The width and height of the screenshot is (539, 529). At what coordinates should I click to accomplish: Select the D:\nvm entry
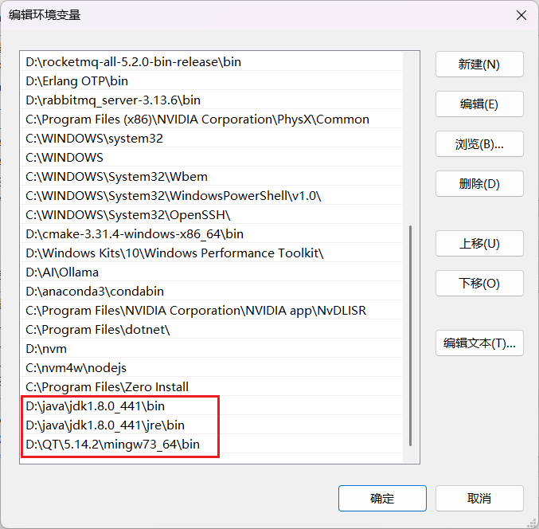212,348
